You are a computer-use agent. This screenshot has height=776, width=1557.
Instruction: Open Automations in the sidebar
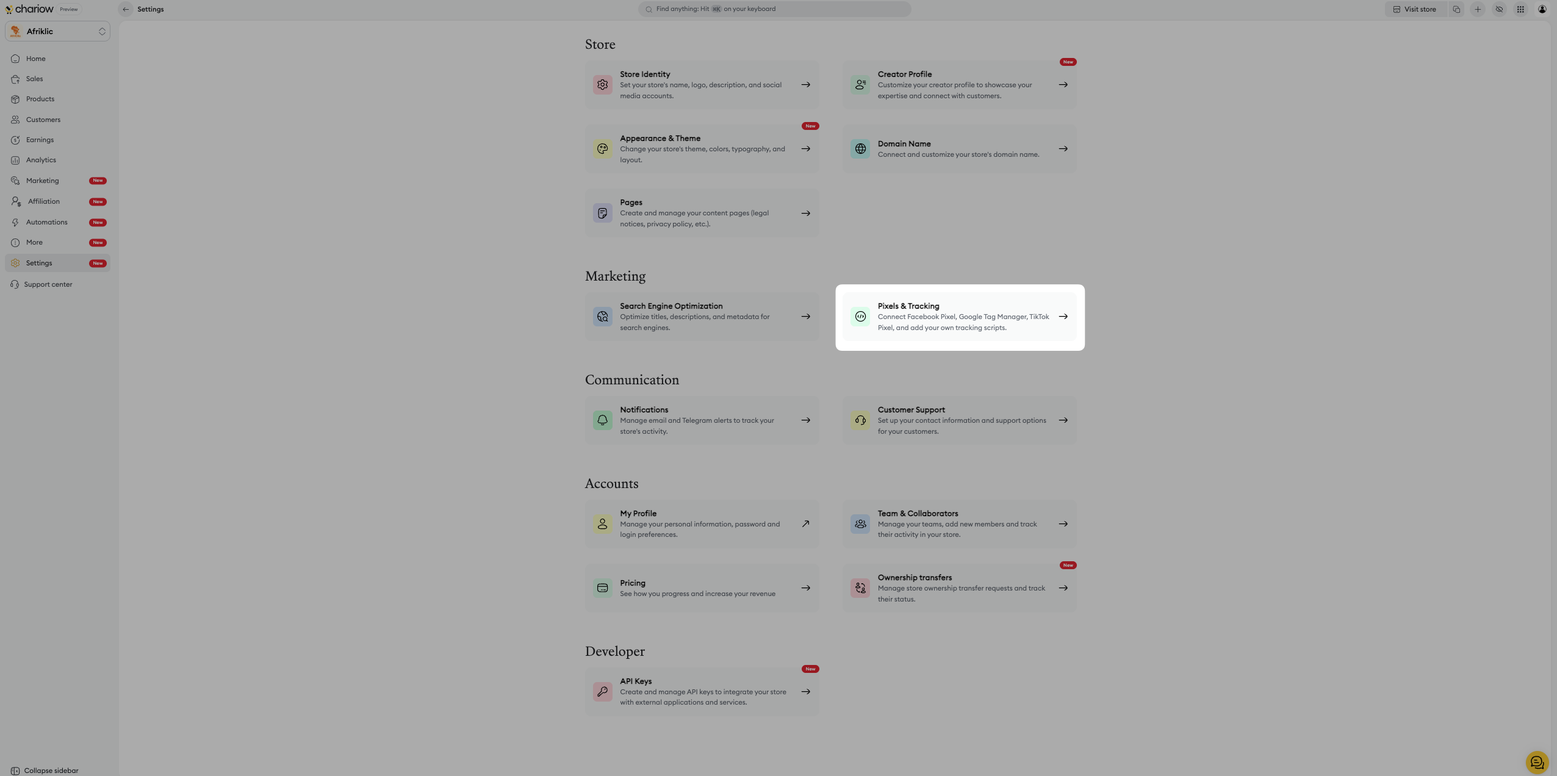(46, 222)
